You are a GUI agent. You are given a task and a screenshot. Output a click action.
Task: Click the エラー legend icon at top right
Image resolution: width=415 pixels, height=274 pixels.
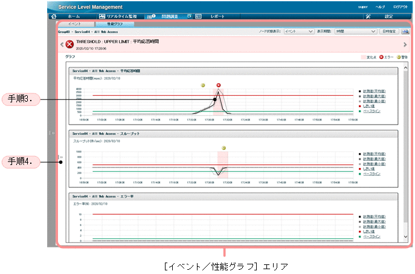click(x=381, y=57)
